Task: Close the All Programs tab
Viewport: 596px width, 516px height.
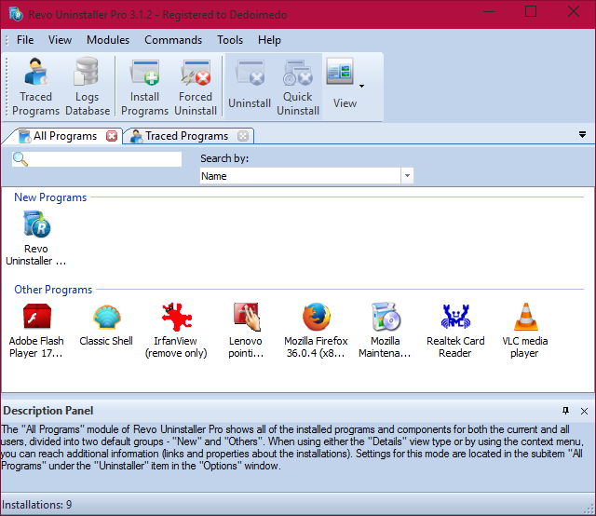Action: [112, 136]
